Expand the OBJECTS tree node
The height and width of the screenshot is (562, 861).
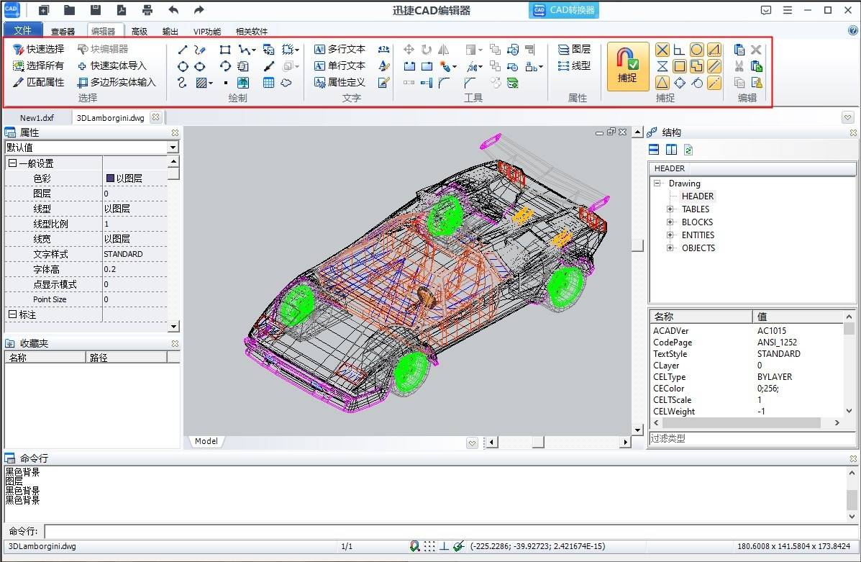[670, 248]
